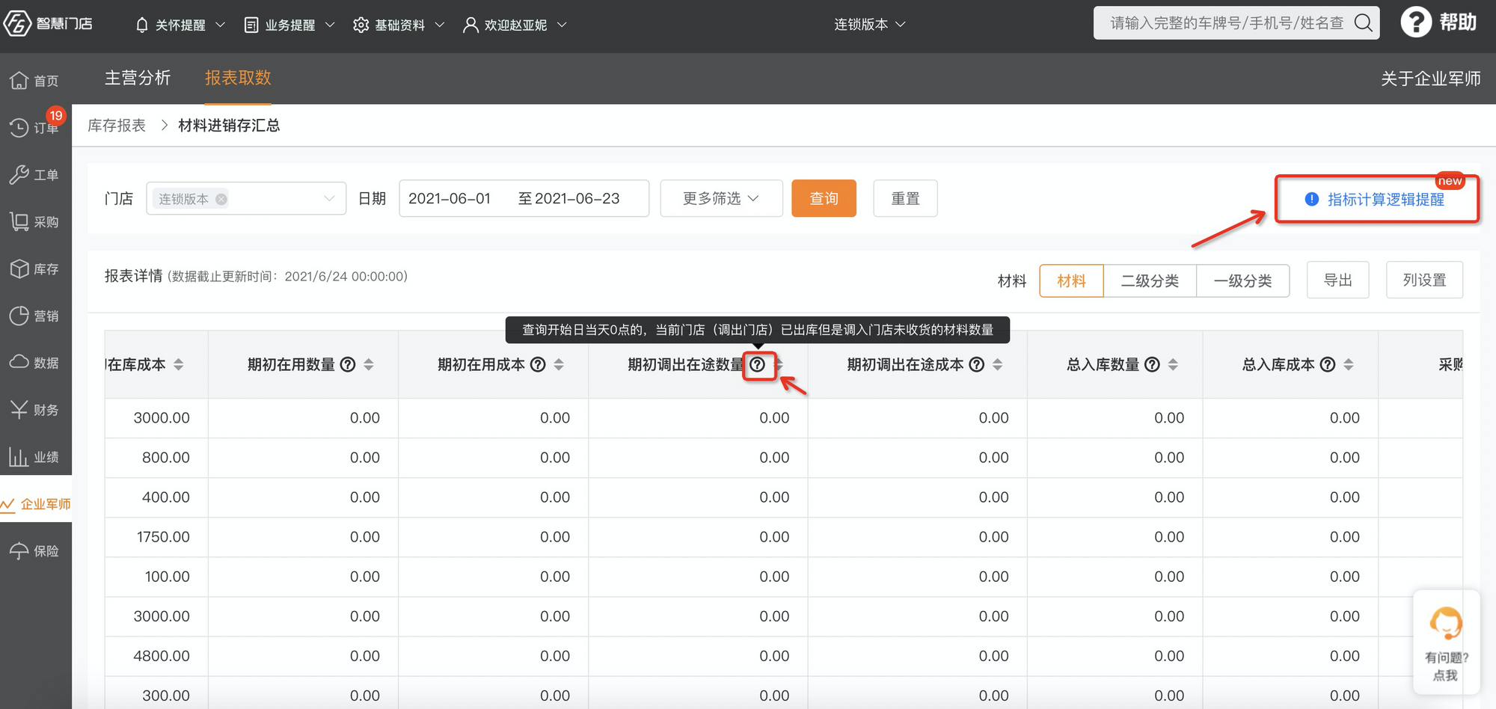Click the search magnifier icon
Image resolution: width=1496 pixels, height=709 pixels.
point(1364,23)
